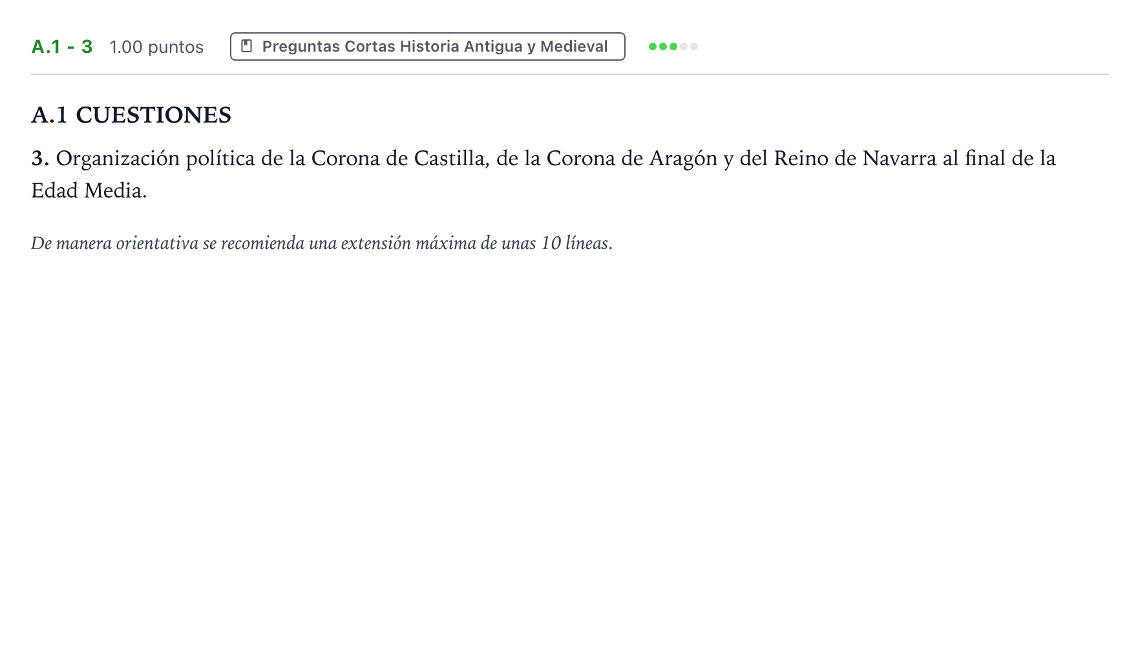Select the A.1 CUESTIONES heading

tap(131, 115)
